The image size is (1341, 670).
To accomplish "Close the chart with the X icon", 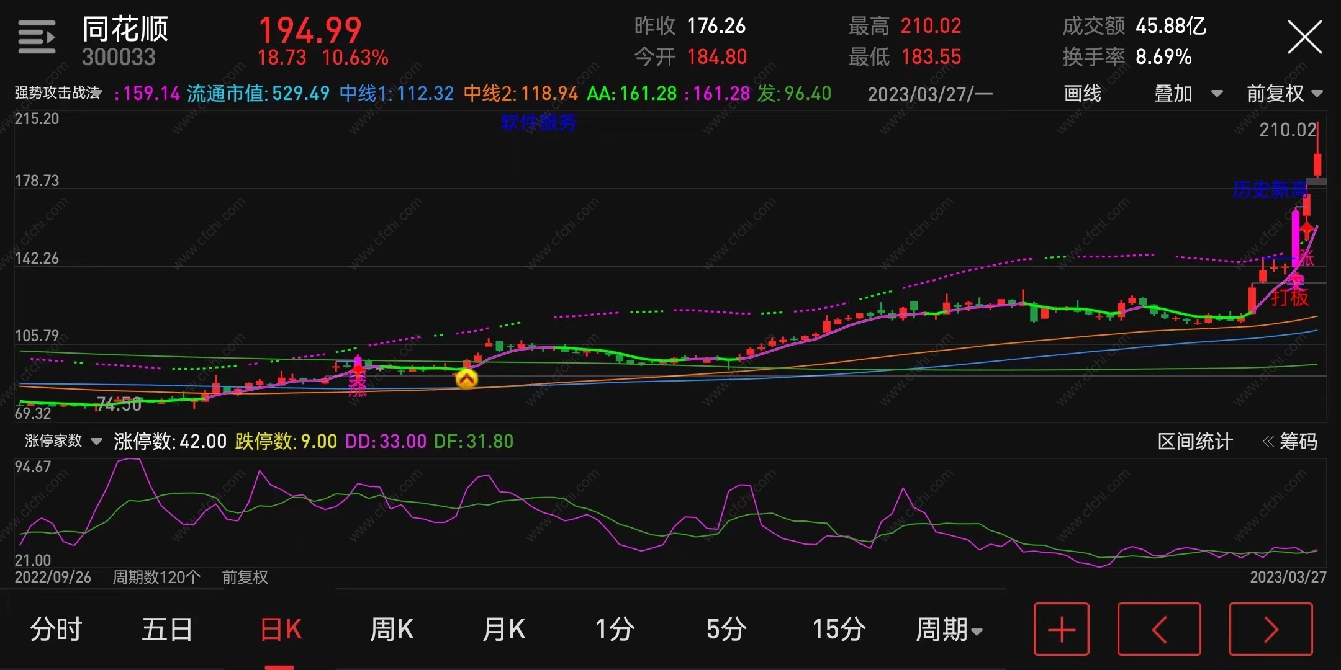I will (1304, 37).
